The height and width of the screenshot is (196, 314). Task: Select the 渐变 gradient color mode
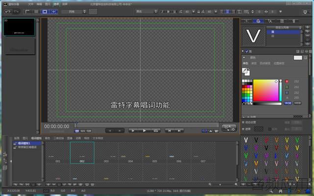[x=254, y=63]
